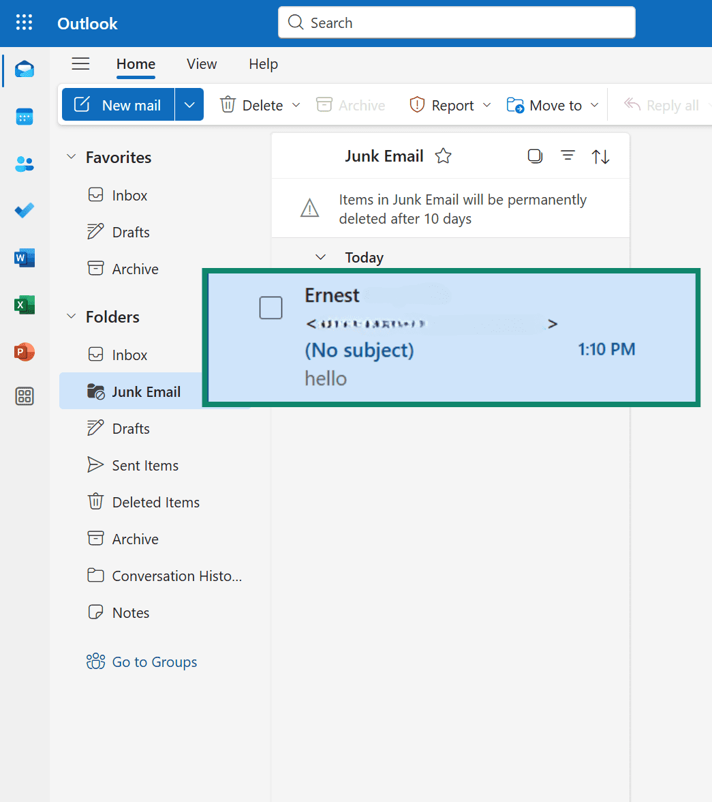Collapse the Favorites section
Screen dimensions: 712x802
pos(71,157)
